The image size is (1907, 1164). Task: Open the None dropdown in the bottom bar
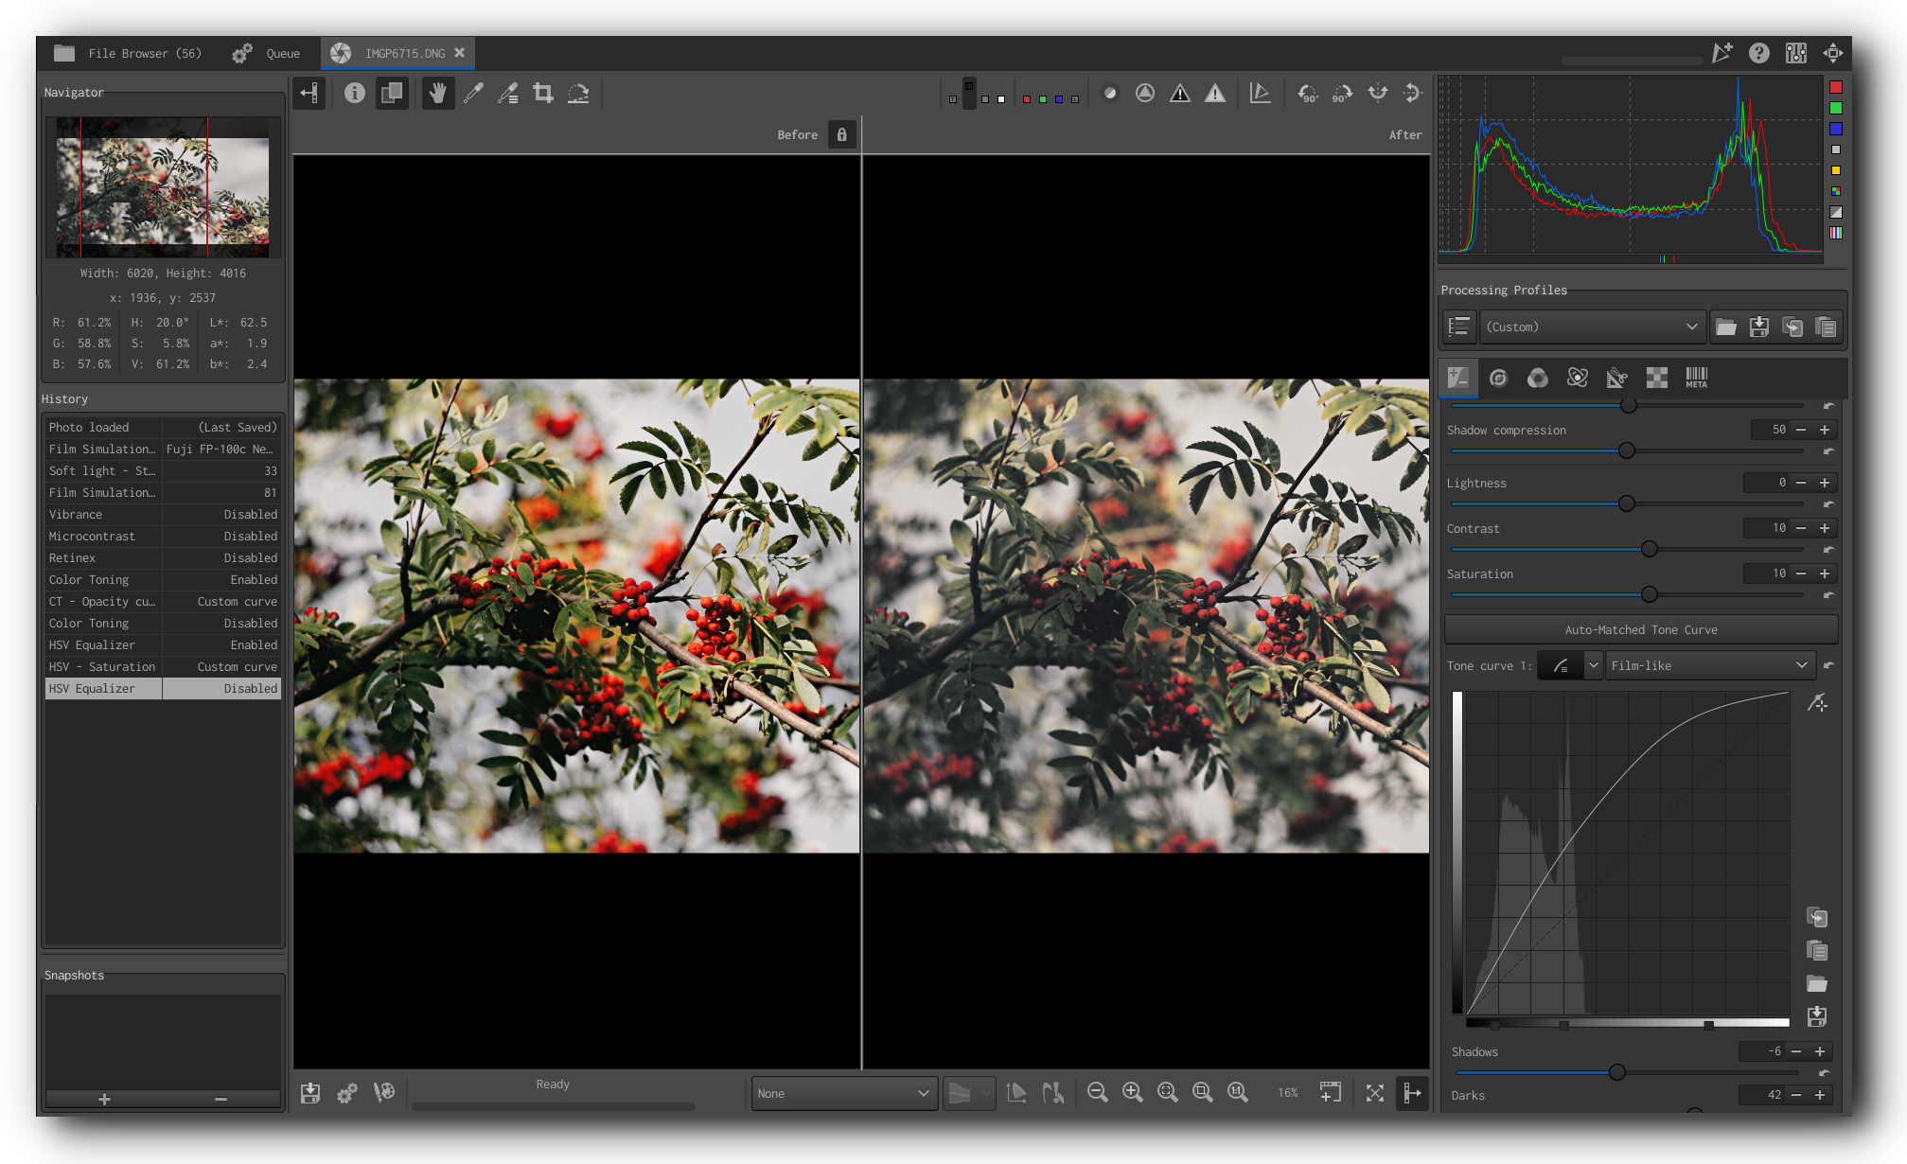(843, 1093)
